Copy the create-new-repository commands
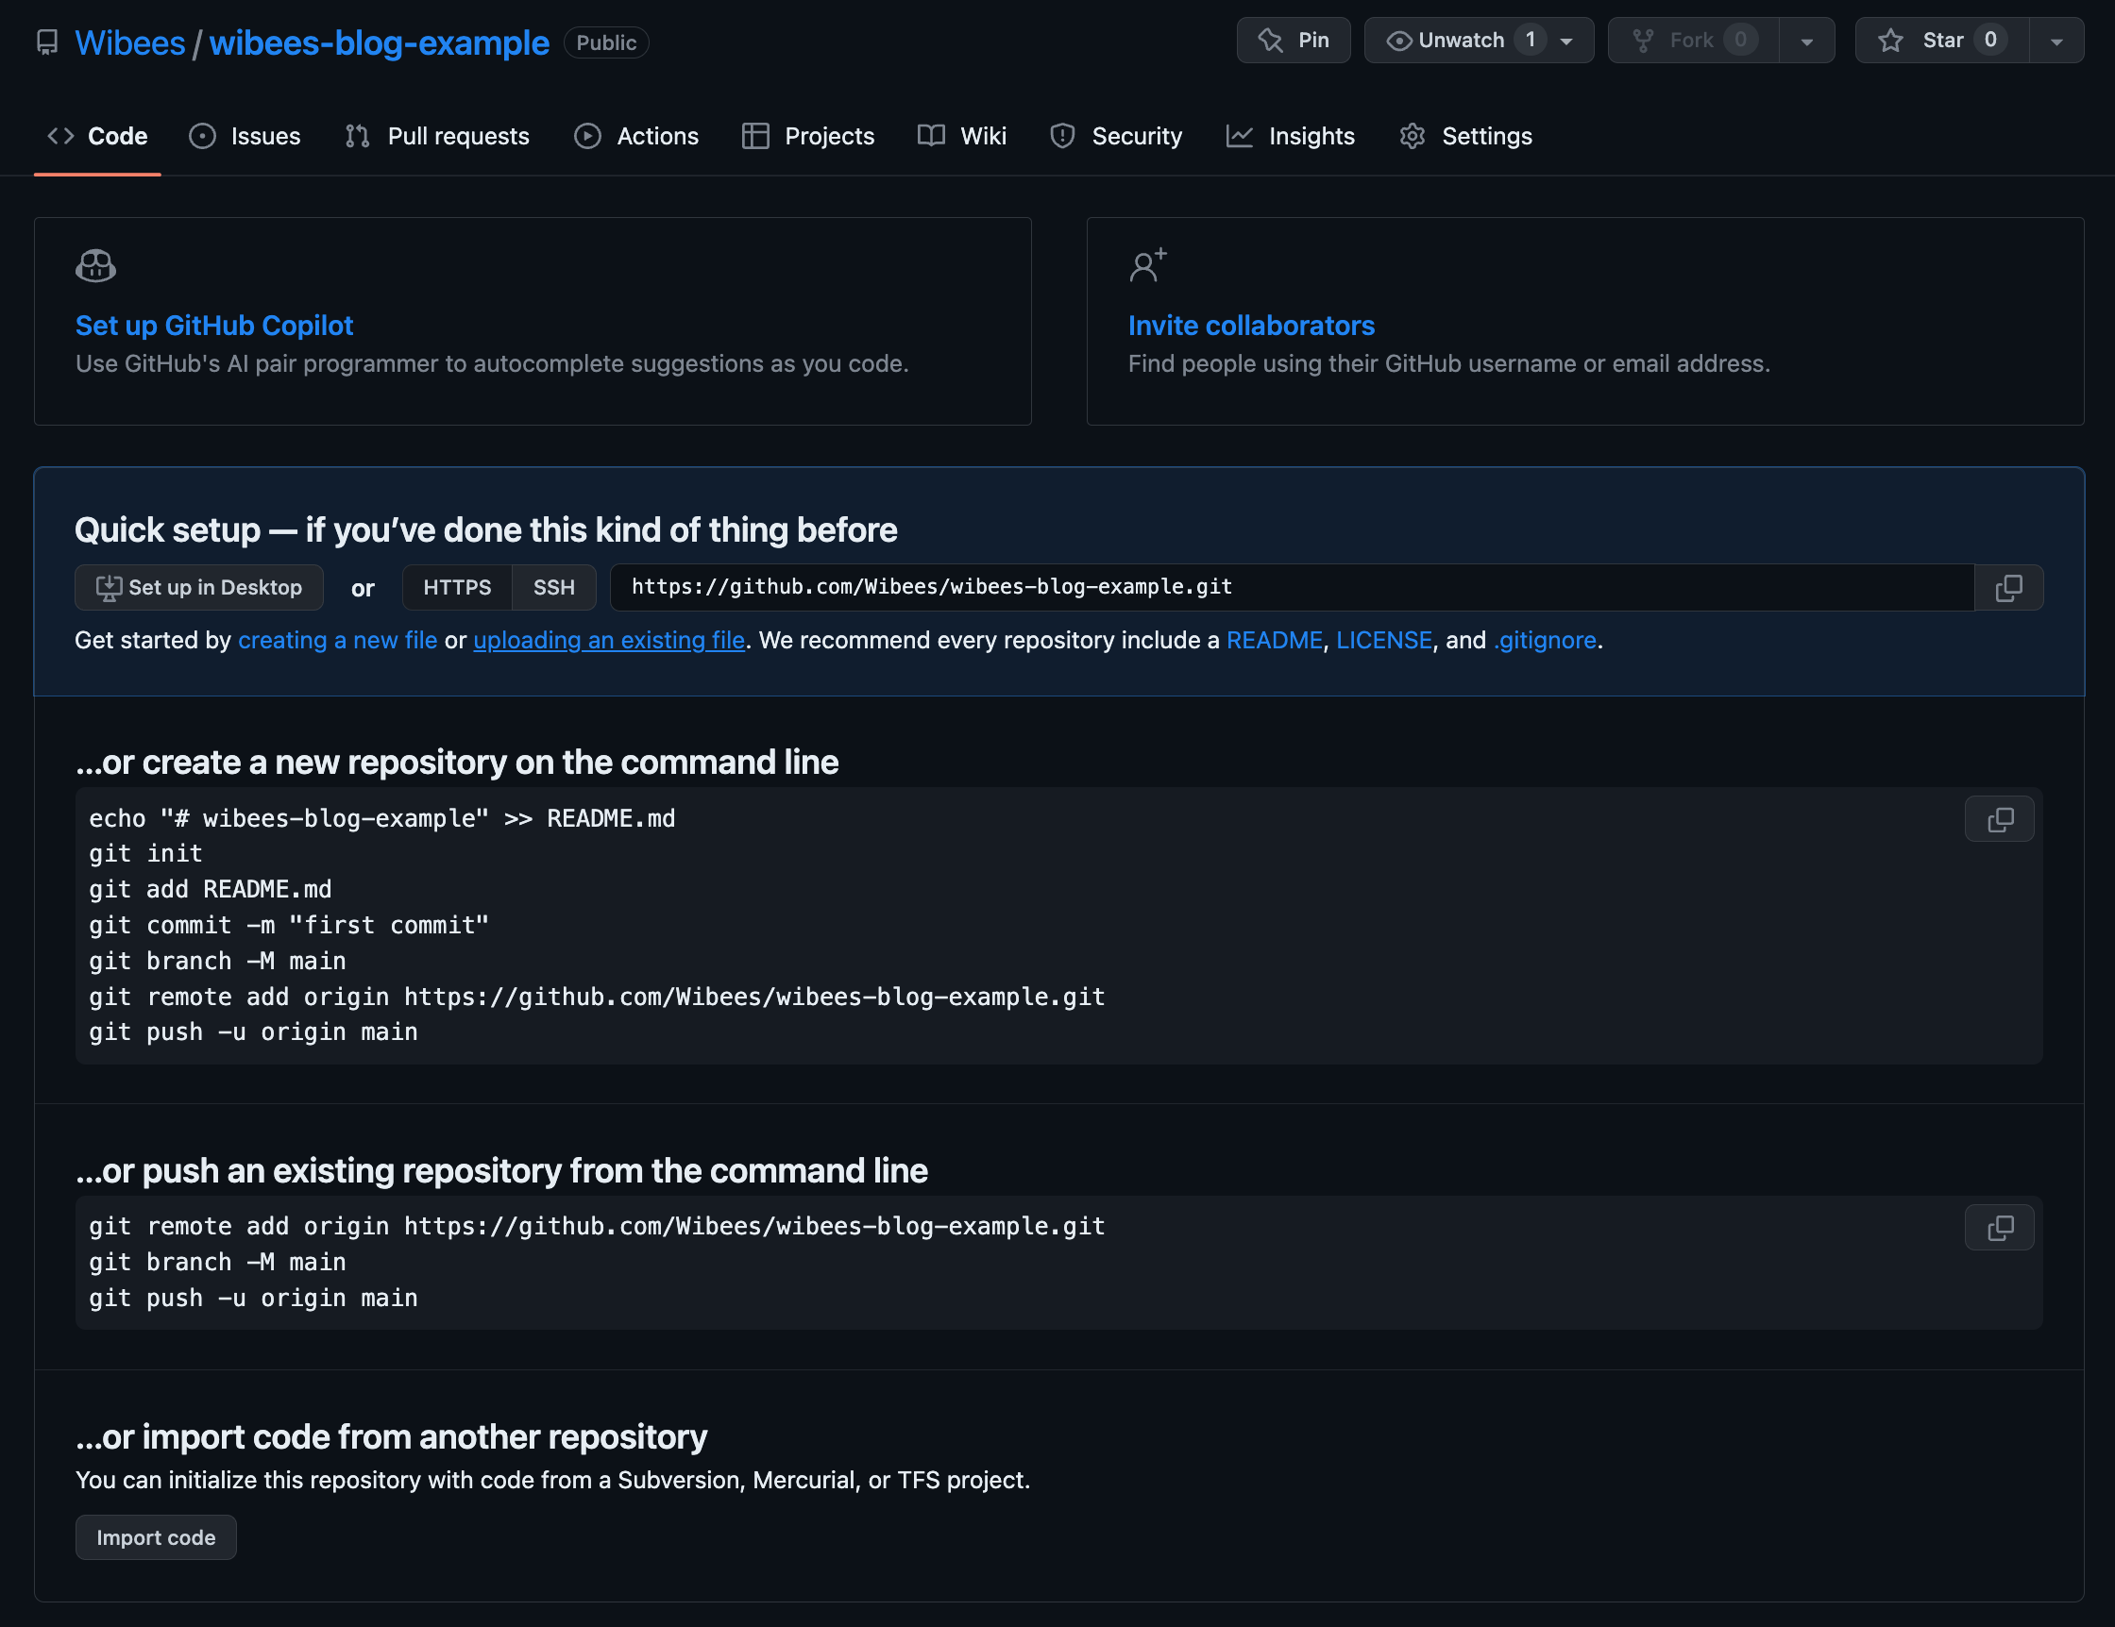 [1999, 820]
